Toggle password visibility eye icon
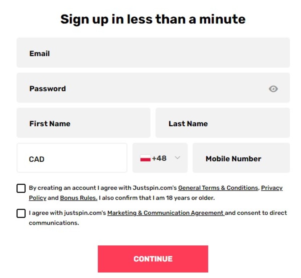This screenshot has width=301, height=278. tap(273, 89)
